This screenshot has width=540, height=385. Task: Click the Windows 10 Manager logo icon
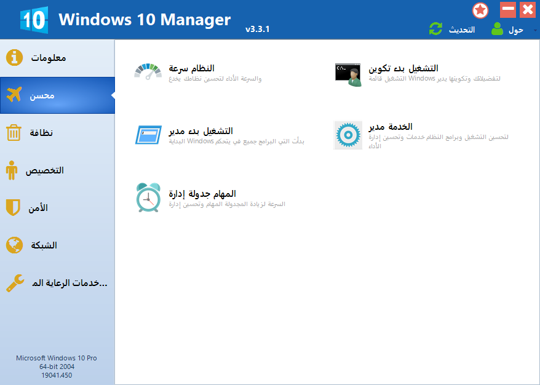point(34,20)
